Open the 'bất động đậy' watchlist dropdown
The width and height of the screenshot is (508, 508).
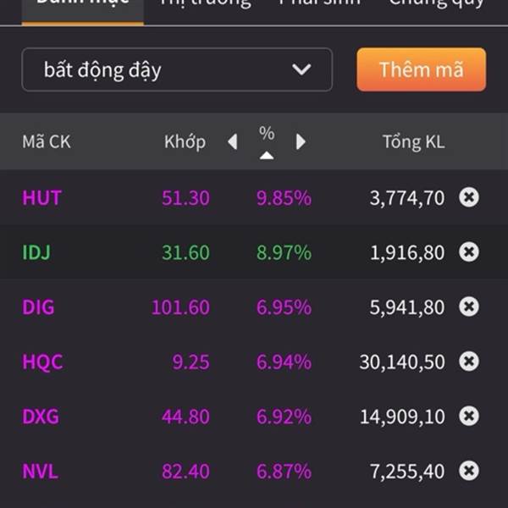[177, 69]
